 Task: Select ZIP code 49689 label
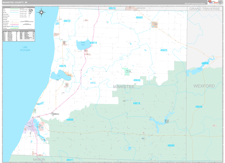click(171, 145)
